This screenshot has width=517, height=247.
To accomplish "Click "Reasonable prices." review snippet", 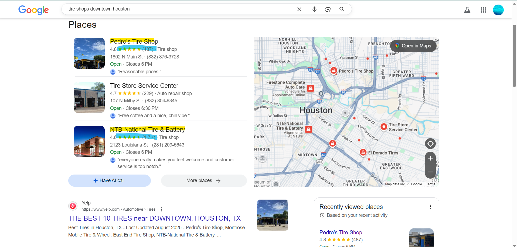I will [139, 72].
